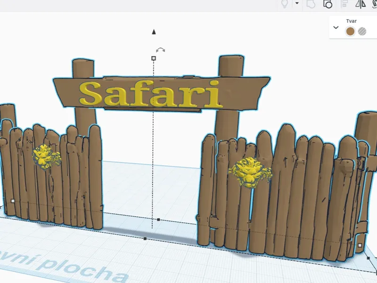Click the lightbulb show-all icon
This screenshot has width=377, height=283.
(285, 4)
